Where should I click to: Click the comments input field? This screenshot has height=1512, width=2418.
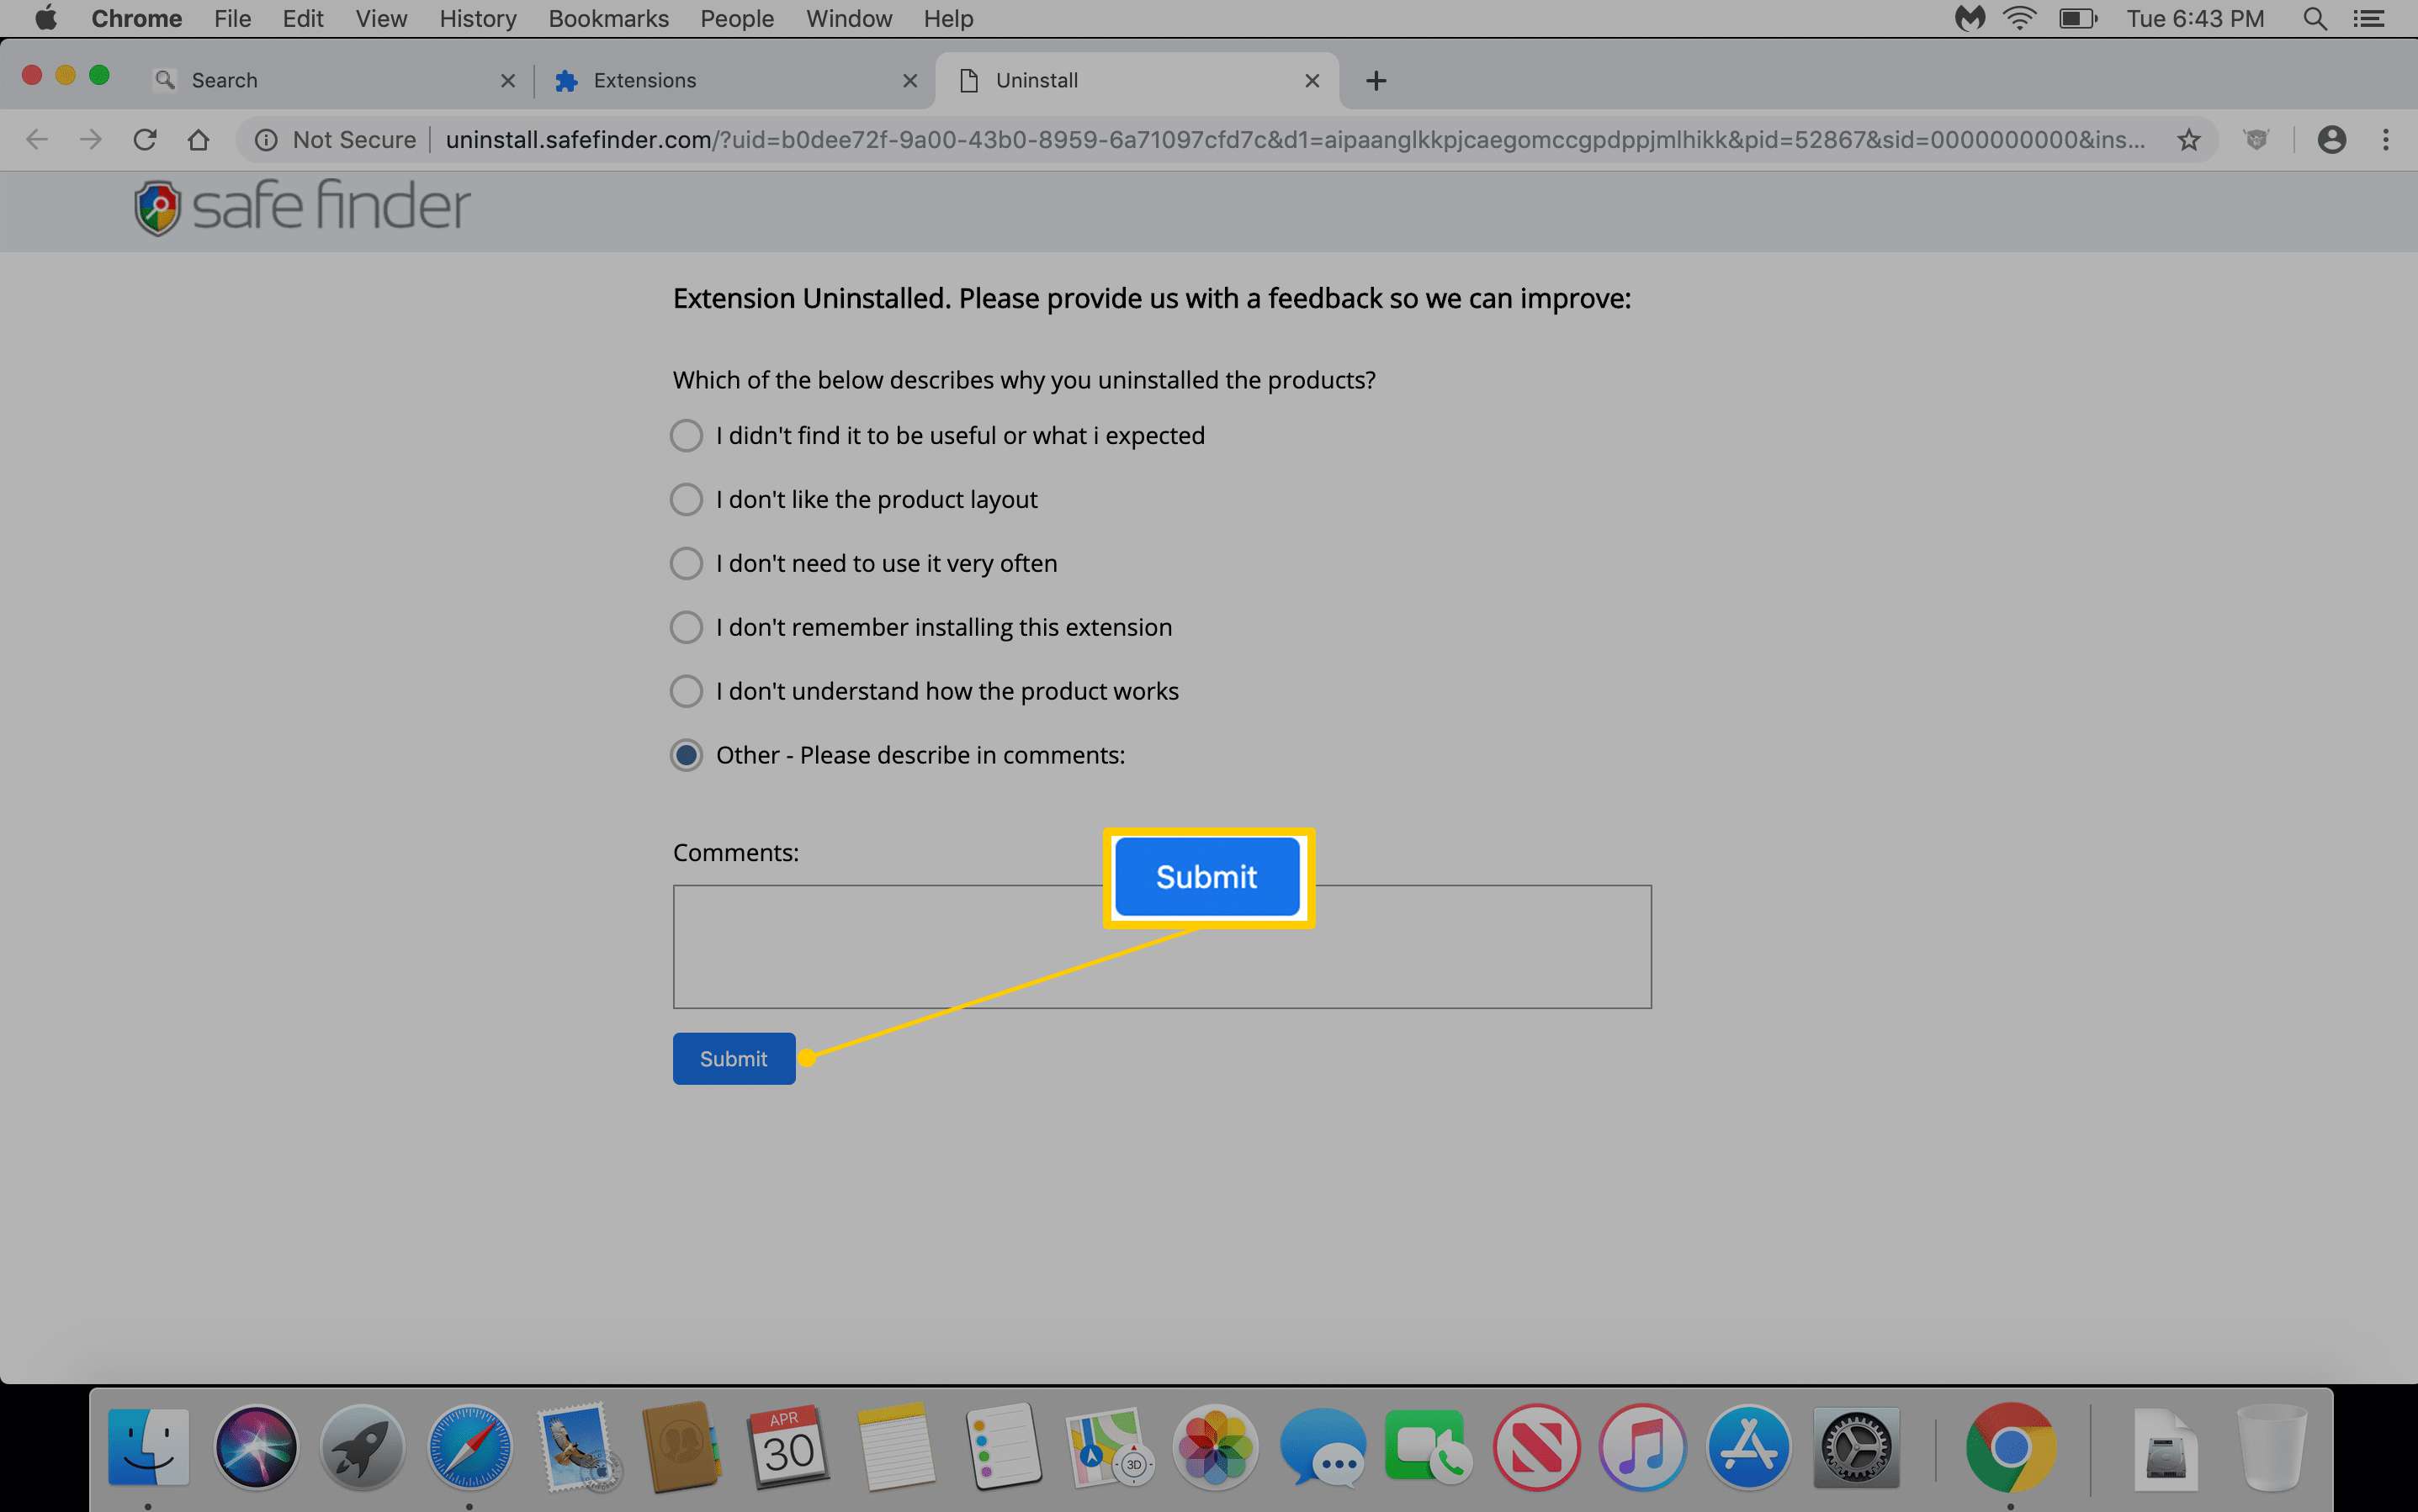[1162, 946]
